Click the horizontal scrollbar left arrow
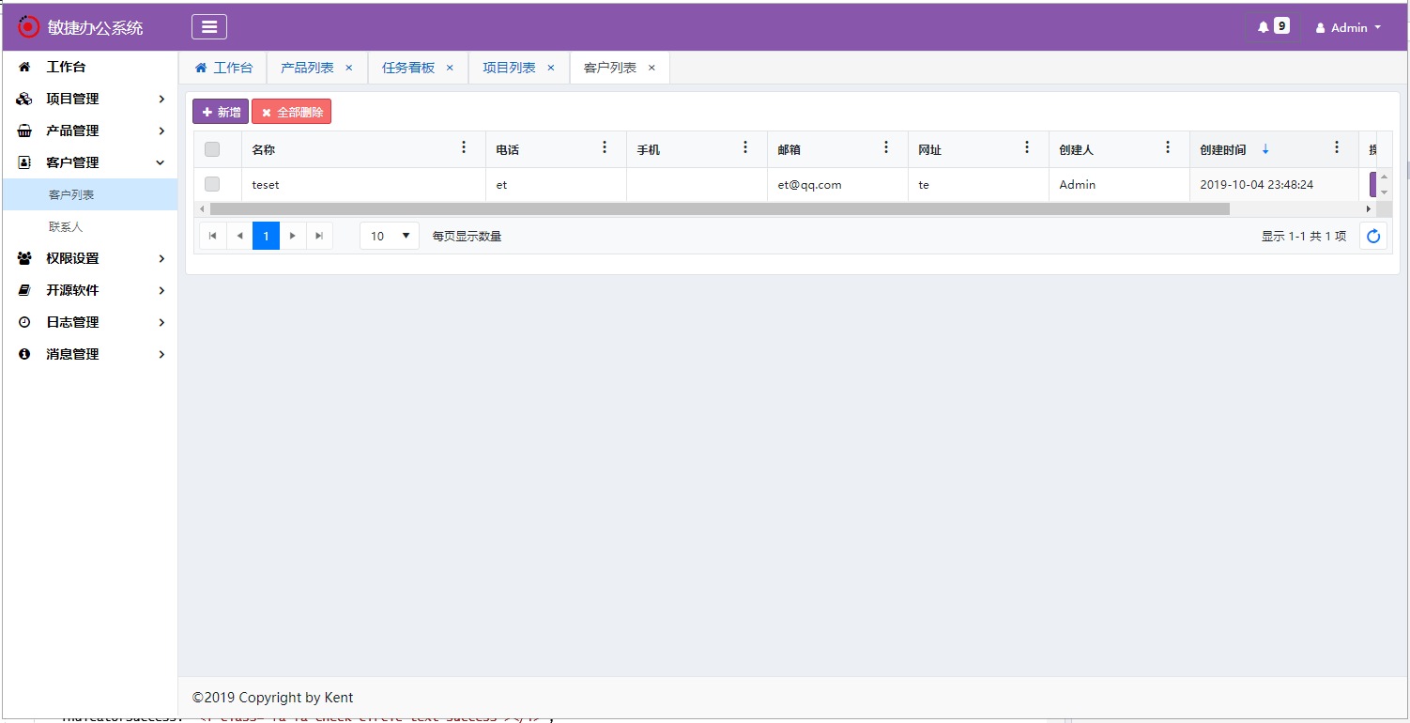1410x723 pixels. pyautogui.click(x=202, y=208)
